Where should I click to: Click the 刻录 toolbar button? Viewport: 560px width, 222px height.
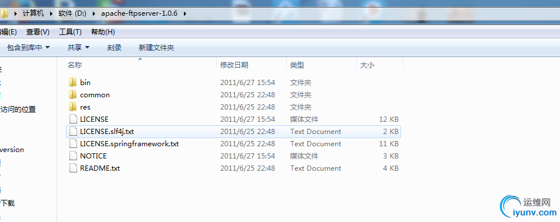tap(114, 47)
